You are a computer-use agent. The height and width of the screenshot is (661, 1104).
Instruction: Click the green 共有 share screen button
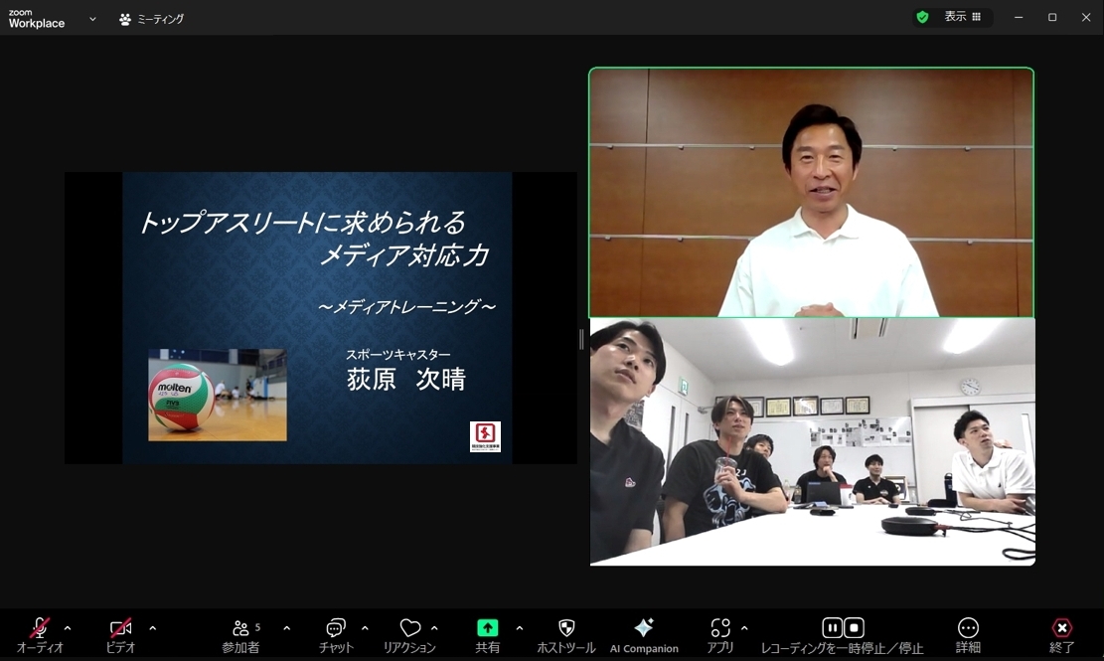(x=487, y=635)
